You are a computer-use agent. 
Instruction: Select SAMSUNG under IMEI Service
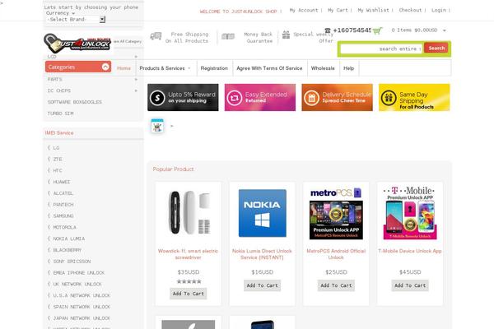(63, 216)
